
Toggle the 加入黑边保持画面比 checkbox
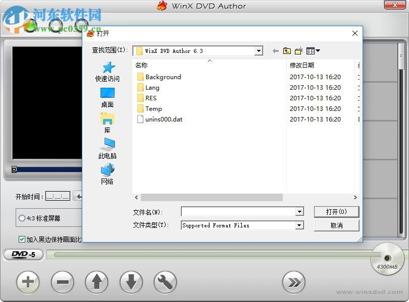[x=21, y=239]
